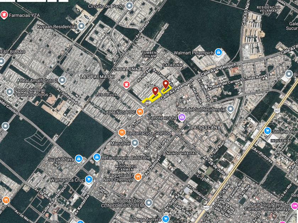Click the right dark red property pin
This screenshot has width=298, height=223.
[x=166, y=84]
